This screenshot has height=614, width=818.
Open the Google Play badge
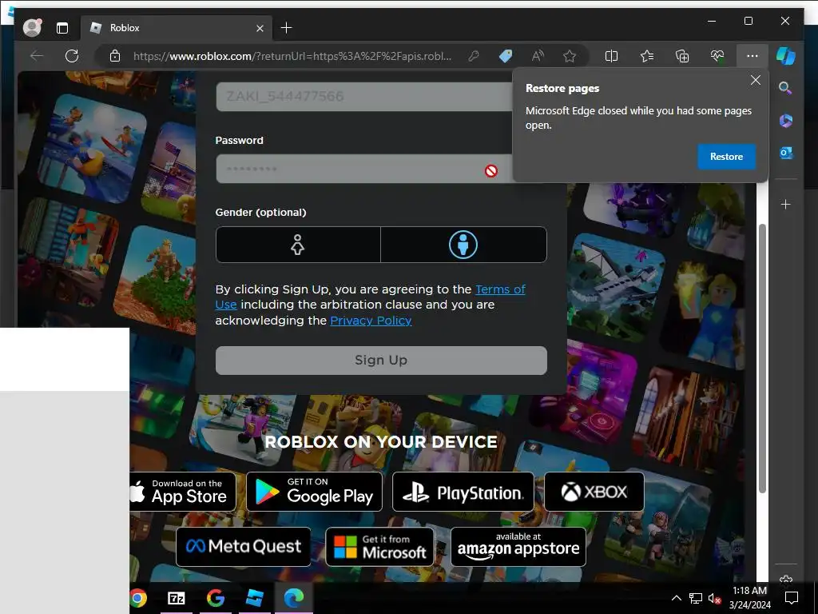(x=314, y=492)
